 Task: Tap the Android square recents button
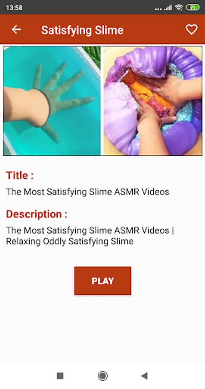coord(60,376)
